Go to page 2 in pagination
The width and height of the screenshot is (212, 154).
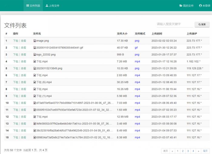tap(183, 151)
